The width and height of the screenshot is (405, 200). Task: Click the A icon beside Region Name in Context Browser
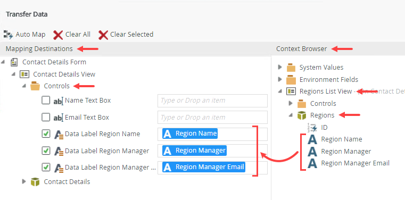[x=312, y=139]
